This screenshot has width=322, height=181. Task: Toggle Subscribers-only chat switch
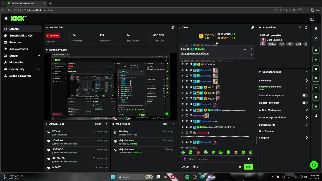[305, 95]
